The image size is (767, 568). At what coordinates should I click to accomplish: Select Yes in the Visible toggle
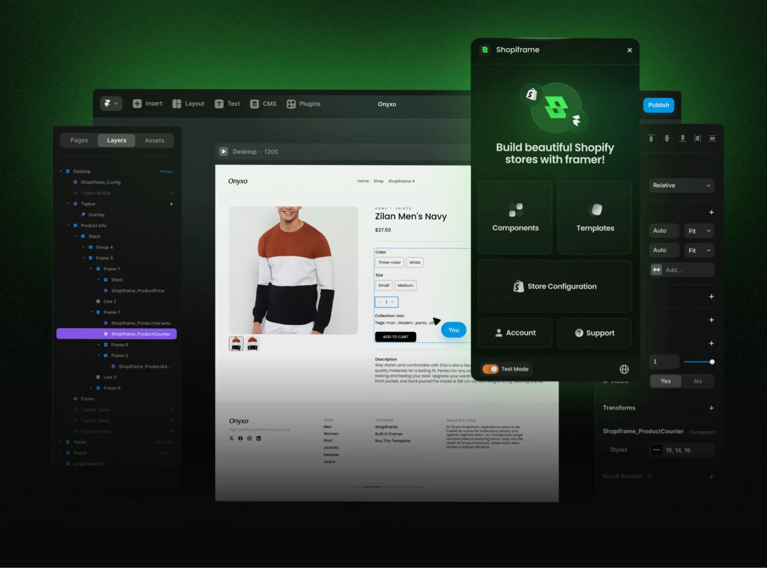point(665,381)
